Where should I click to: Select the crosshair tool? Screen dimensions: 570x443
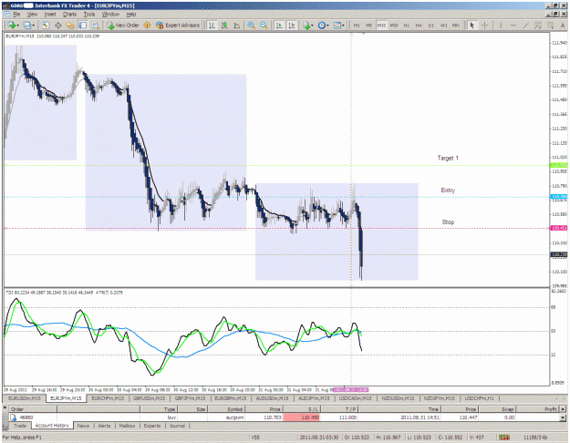click(x=484, y=26)
